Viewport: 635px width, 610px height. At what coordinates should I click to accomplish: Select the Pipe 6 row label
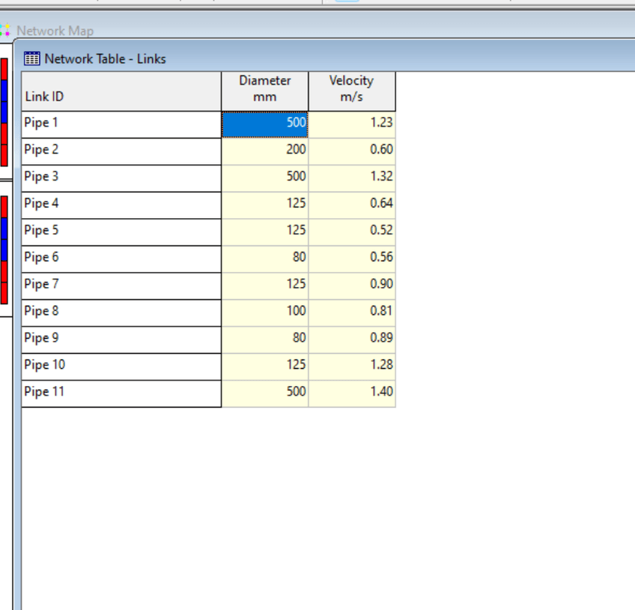tap(121, 259)
